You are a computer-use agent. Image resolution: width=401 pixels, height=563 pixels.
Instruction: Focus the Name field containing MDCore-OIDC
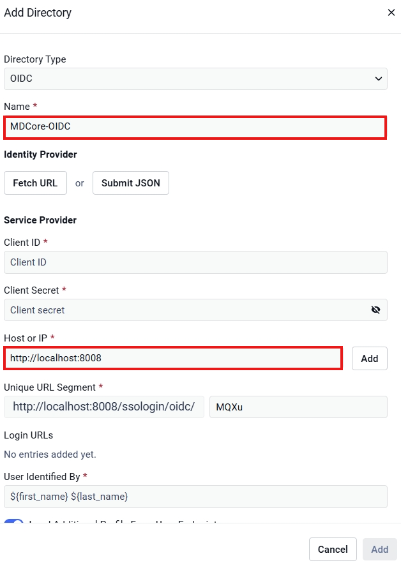[x=195, y=127]
